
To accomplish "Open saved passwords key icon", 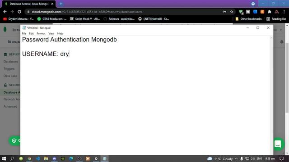I will pyautogui.click(x=224, y=12).
